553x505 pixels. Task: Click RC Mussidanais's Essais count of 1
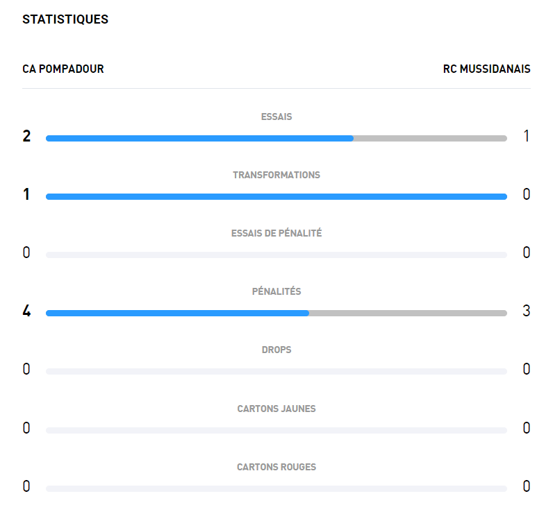(x=527, y=136)
